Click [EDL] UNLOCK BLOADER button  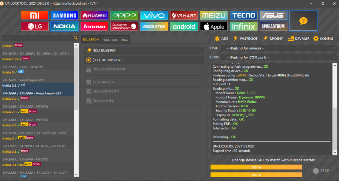click(x=144, y=69)
